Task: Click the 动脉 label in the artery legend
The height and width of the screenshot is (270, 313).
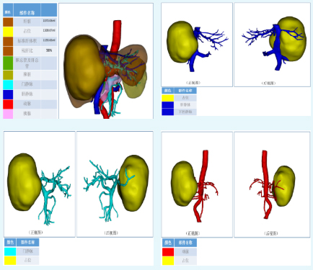Action: [x=185, y=252]
